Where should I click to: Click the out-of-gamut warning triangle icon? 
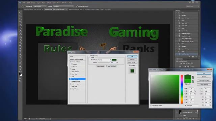(193, 76)
